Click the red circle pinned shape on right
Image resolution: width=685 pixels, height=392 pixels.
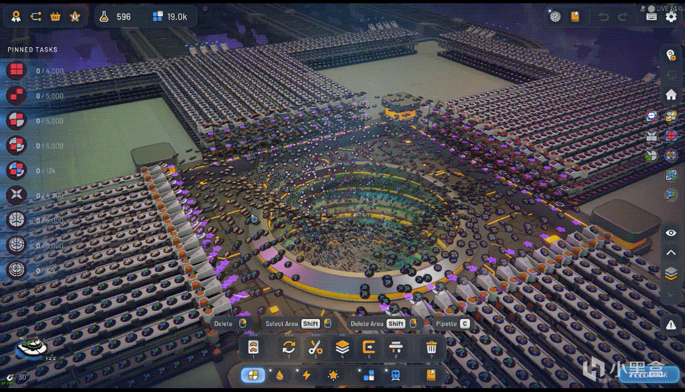tap(672, 136)
